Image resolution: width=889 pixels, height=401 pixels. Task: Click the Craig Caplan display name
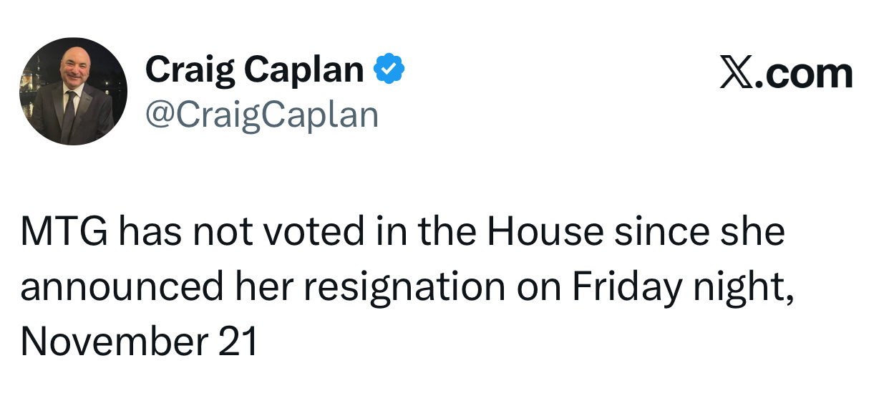tap(254, 69)
